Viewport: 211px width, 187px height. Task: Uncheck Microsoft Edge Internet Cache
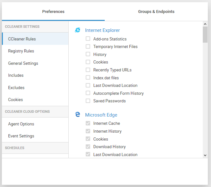pyautogui.click(x=88, y=123)
